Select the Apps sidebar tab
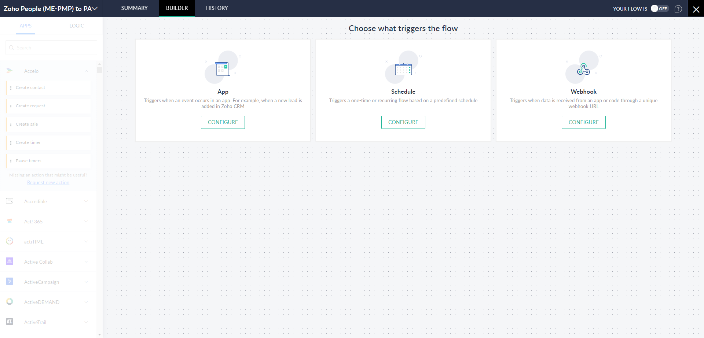704x338 pixels. coord(26,26)
